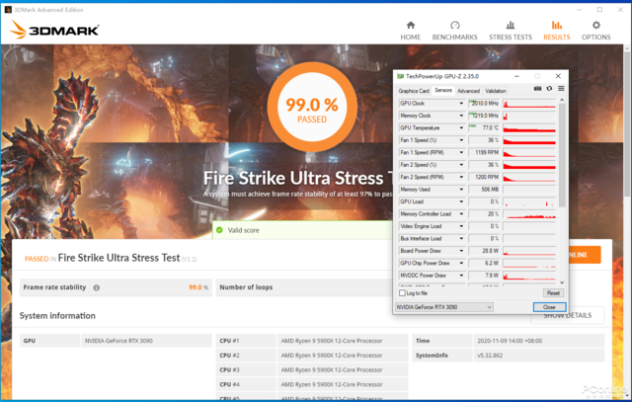The width and height of the screenshot is (632, 402).
Task: Enable Log to file checkbox
Action: [402, 293]
